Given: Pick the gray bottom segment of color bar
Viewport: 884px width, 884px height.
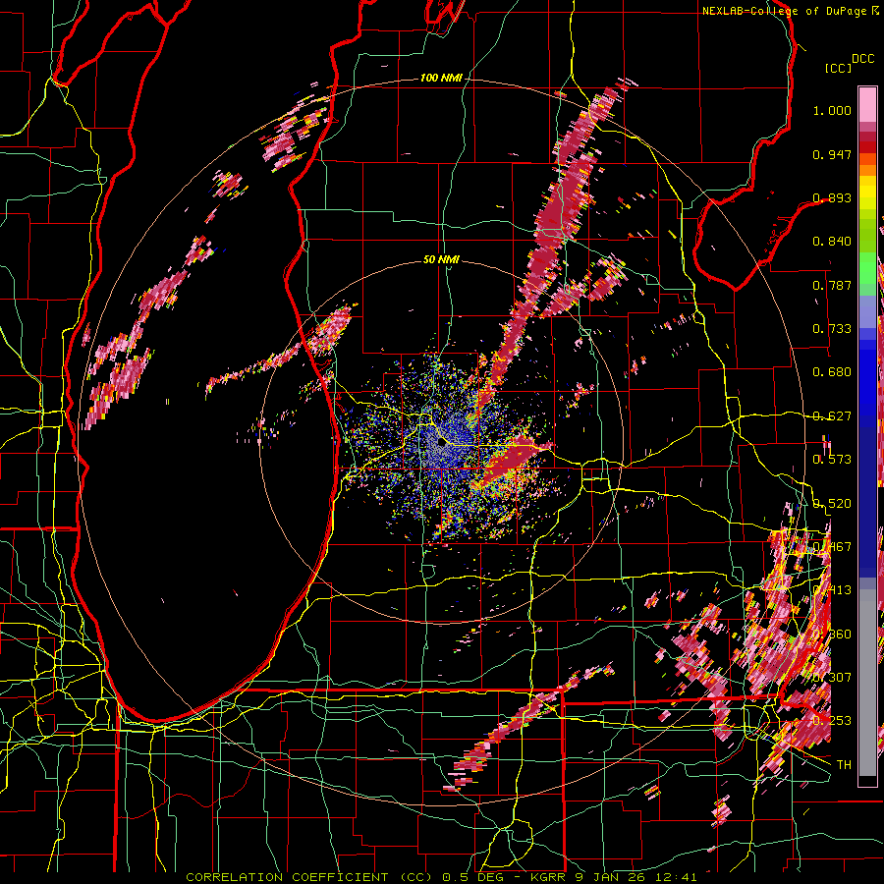Looking at the screenshot, I should 867,683.
